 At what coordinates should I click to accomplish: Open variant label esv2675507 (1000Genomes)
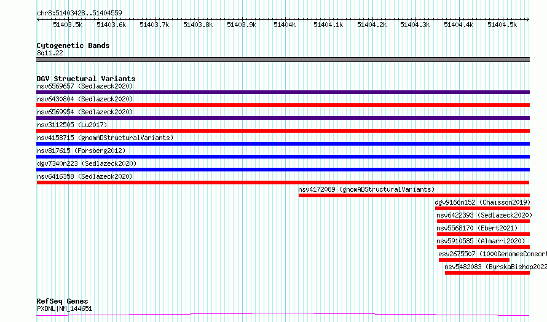(492, 254)
